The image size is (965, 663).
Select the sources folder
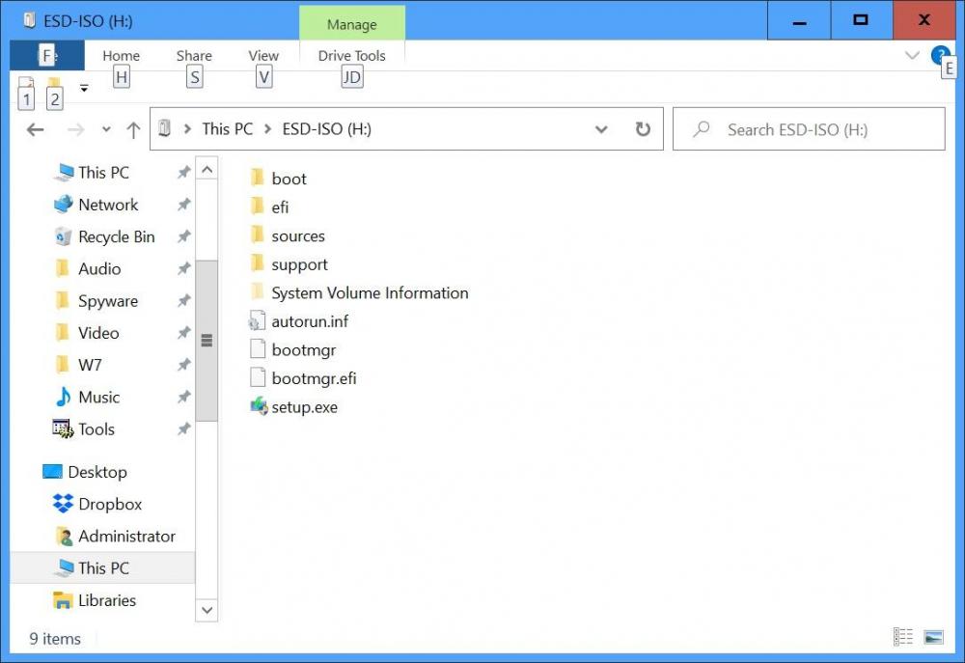click(298, 235)
